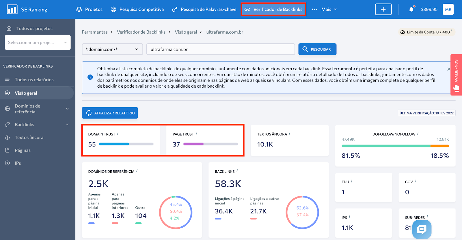Viewport: 462px width, 240px height.
Task: Open the notifications bell
Action: pyautogui.click(x=411, y=9)
